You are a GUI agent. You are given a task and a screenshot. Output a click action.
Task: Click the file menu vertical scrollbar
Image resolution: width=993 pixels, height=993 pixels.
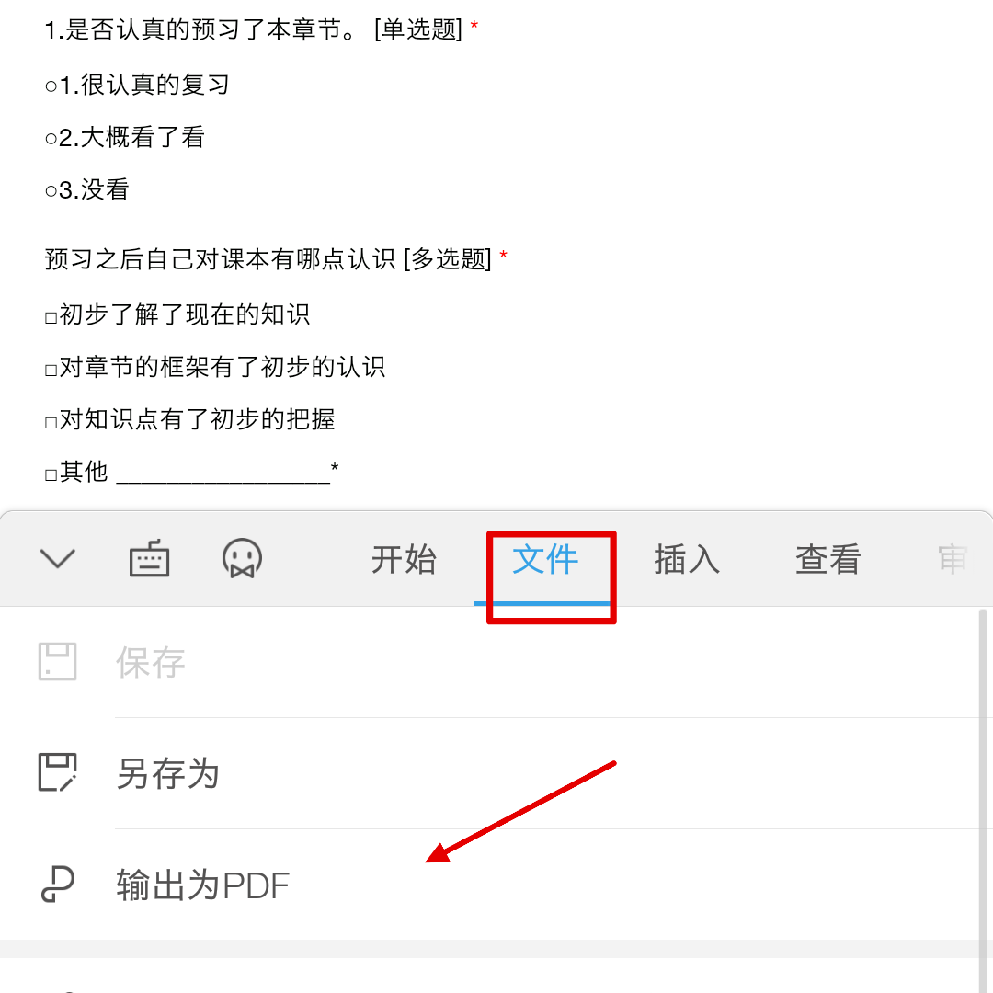pos(983,801)
